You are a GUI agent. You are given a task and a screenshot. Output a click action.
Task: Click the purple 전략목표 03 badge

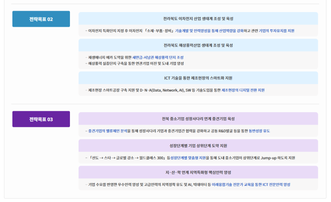41,119
